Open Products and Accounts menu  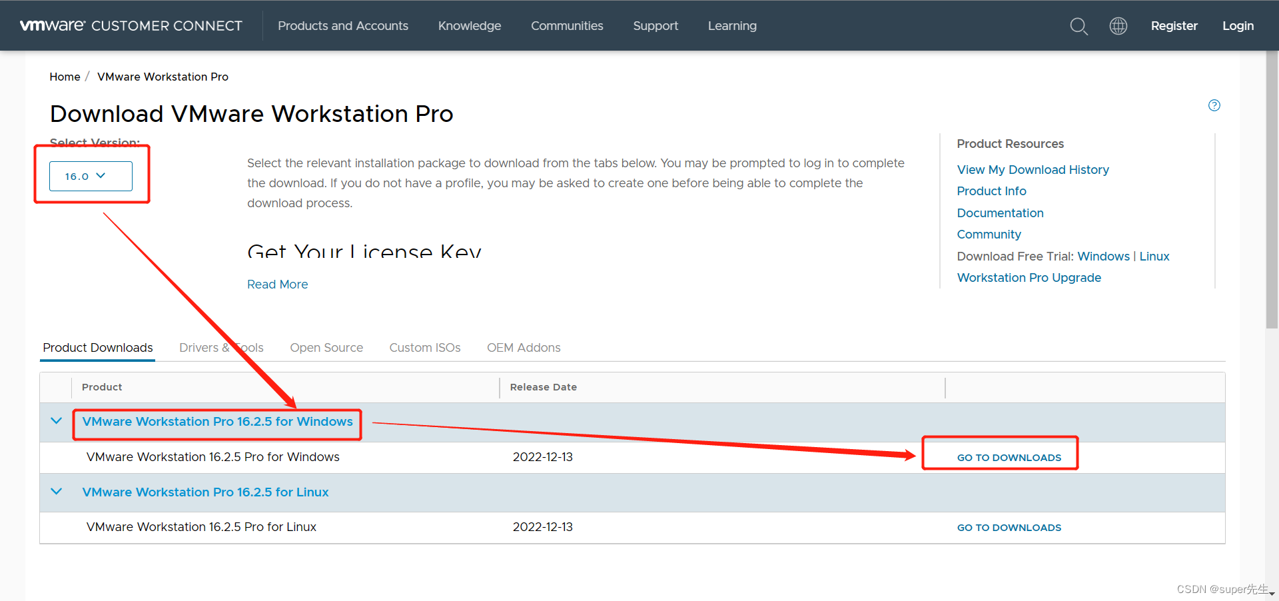pos(343,26)
